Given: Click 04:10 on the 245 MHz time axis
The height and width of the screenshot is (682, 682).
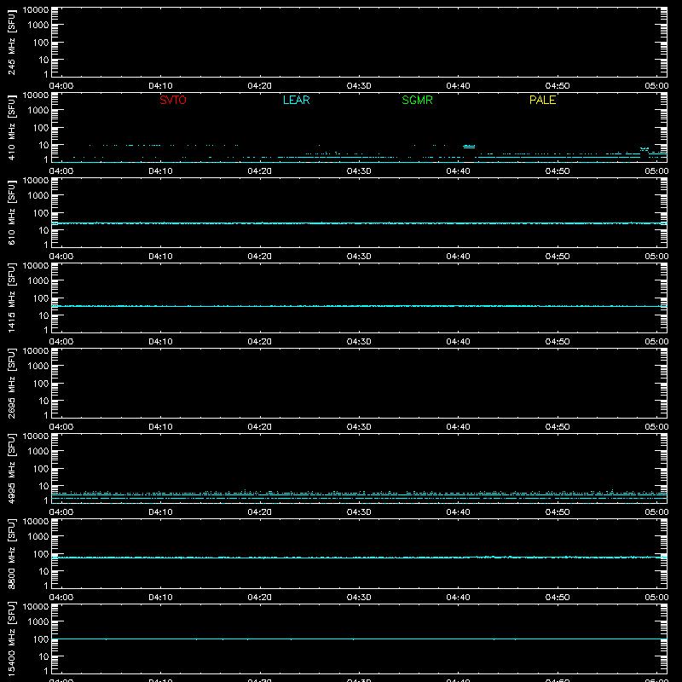Looking at the screenshot, I should click(x=160, y=86).
